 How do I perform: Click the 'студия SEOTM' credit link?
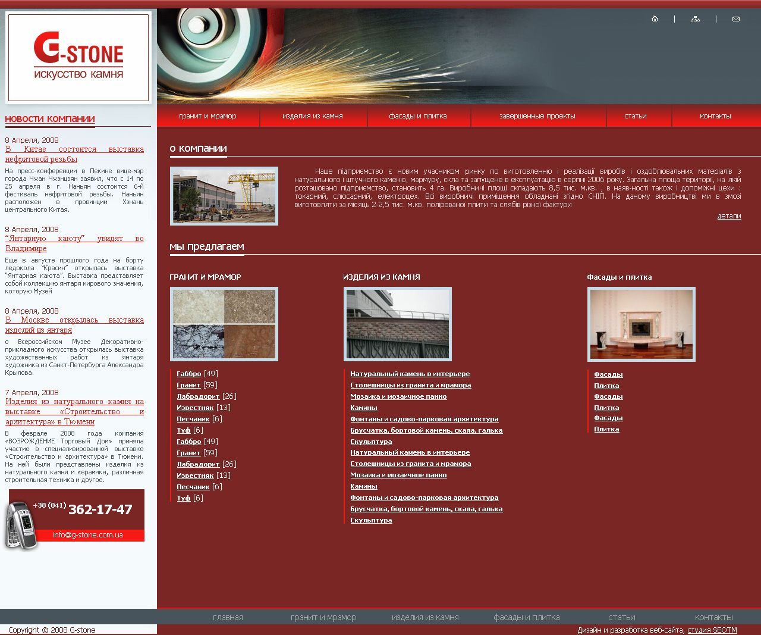(x=710, y=629)
